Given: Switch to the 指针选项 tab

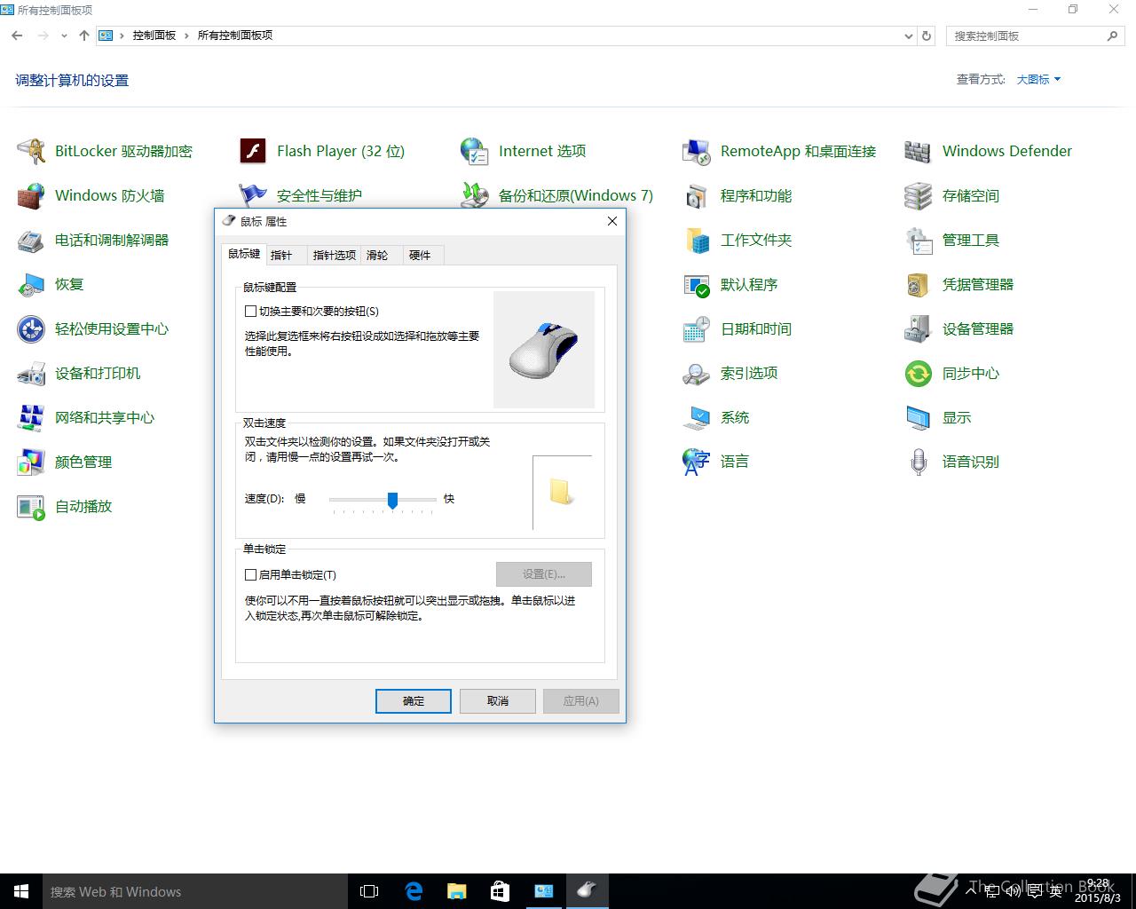Looking at the screenshot, I should [335, 255].
